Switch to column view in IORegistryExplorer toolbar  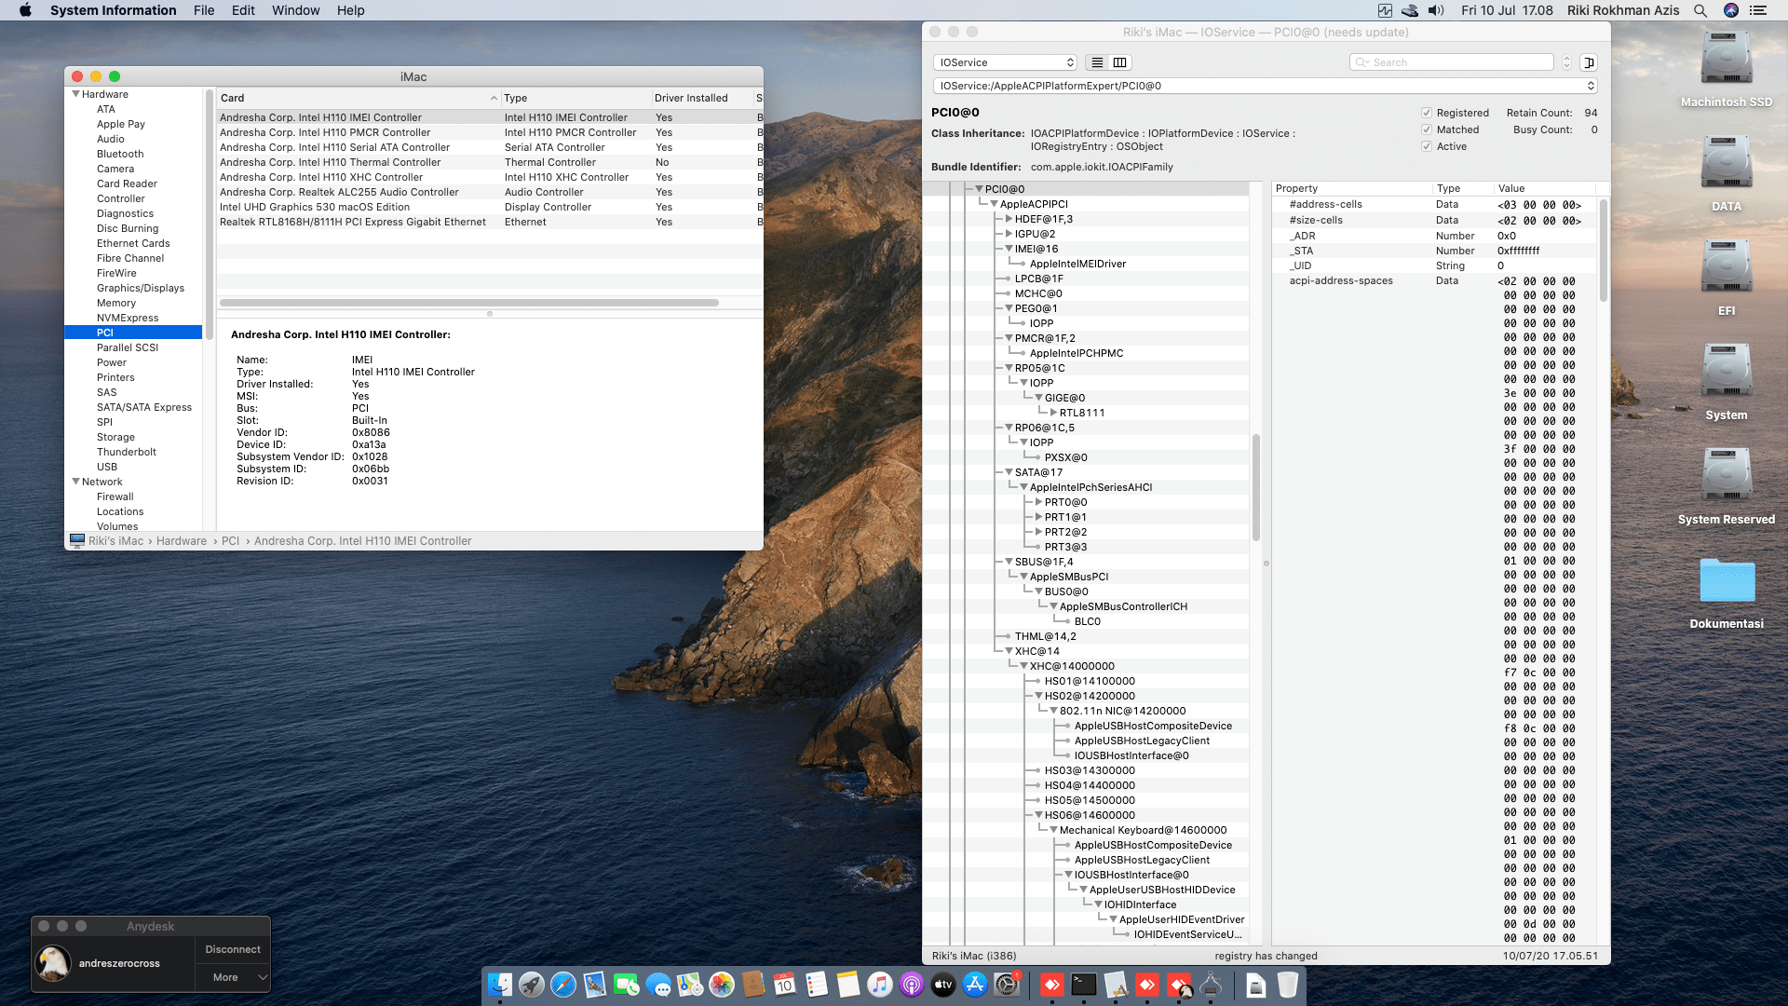[x=1119, y=62]
